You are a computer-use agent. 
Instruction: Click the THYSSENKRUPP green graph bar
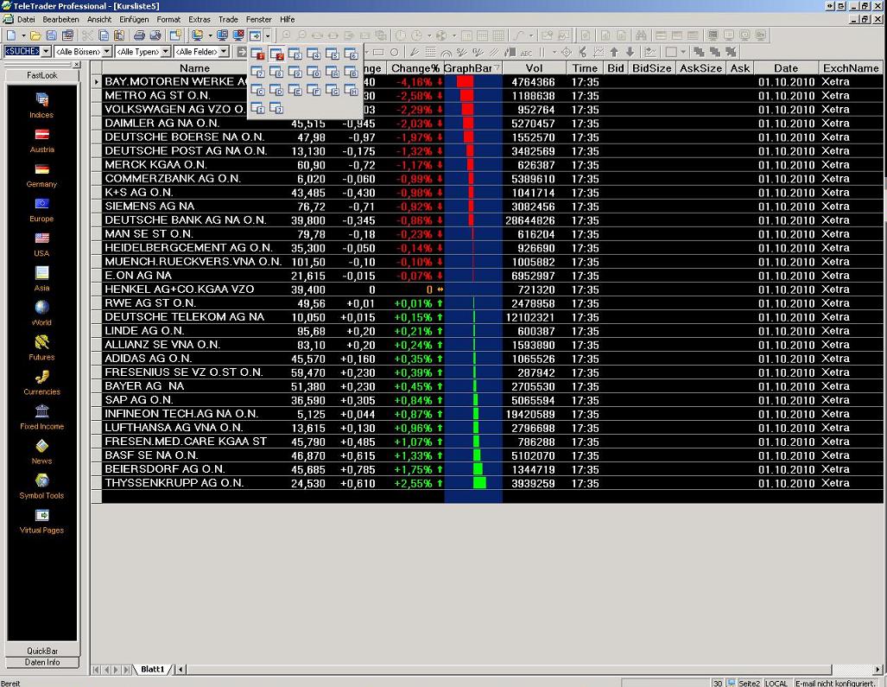click(479, 483)
